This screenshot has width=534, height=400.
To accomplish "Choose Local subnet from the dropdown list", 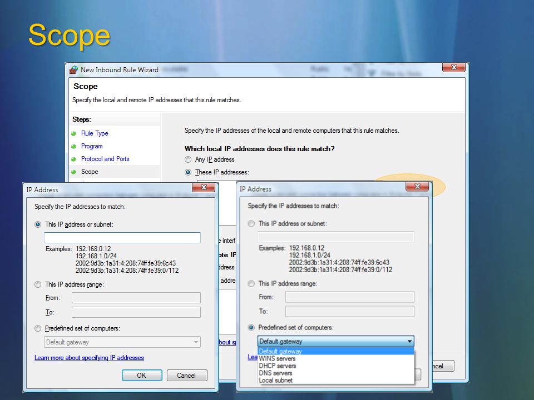I will coord(336,380).
